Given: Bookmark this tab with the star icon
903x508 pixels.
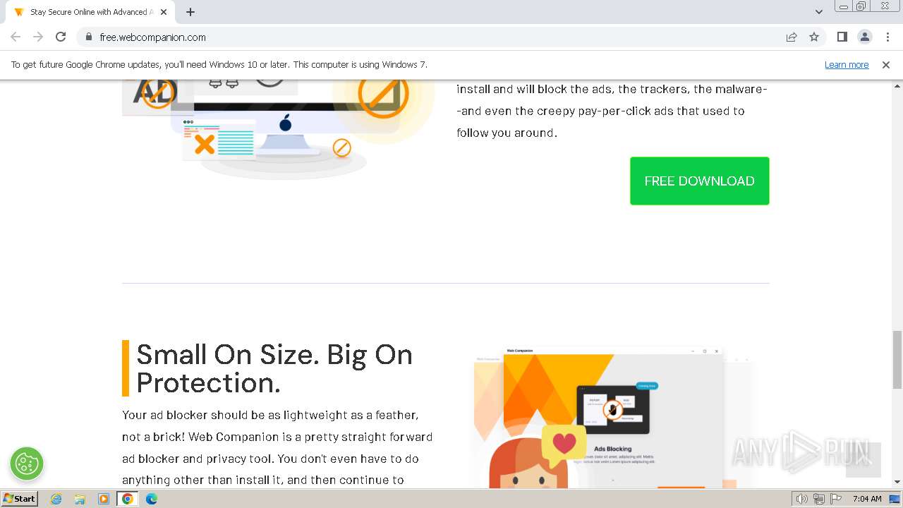Looking at the screenshot, I should tap(814, 37).
